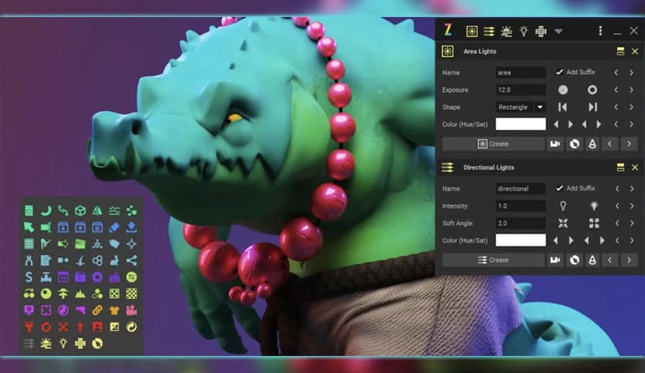Select the red X cross icon in palette

[x=63, y=327]
